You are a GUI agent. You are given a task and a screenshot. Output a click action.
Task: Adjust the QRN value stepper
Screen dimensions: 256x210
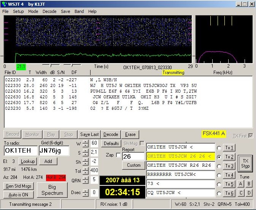pyautogui.click(x=86, y=180)
